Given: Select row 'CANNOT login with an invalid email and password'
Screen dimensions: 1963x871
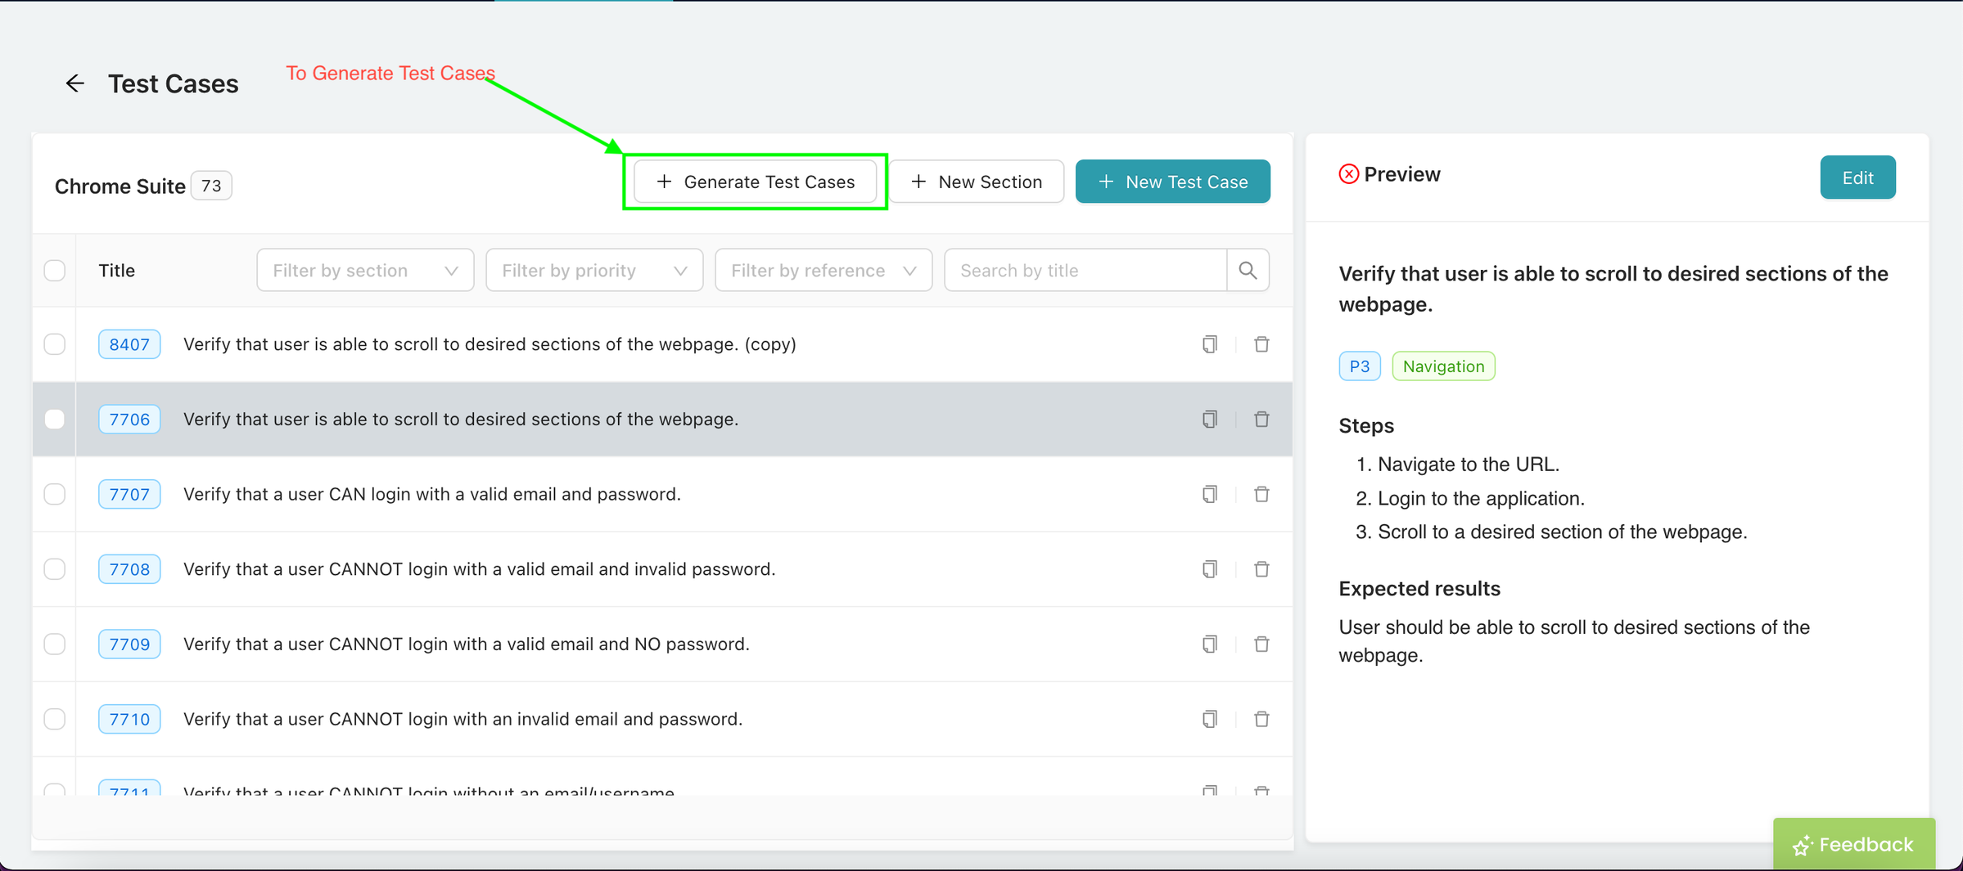Looking at the screenshot, I should tap(662, 719).
